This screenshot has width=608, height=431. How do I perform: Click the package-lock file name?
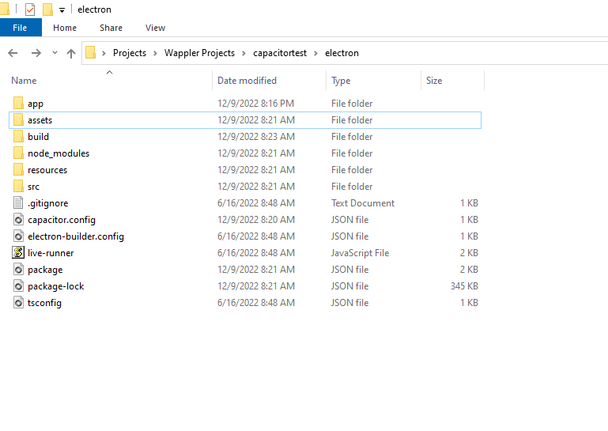tap(56, 286)
